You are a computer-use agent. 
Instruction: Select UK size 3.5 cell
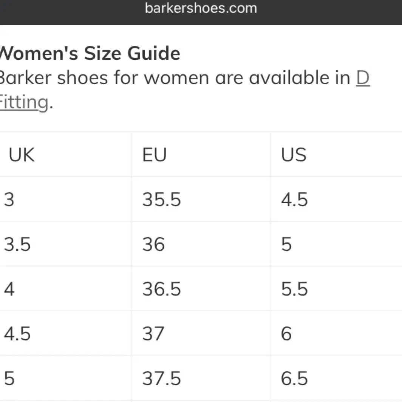[66, 244]
